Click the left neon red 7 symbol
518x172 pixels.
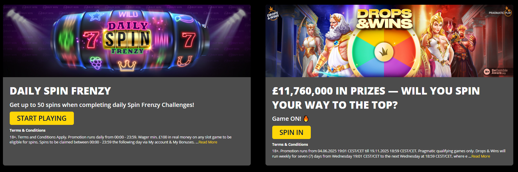click(x=91, y=40)
